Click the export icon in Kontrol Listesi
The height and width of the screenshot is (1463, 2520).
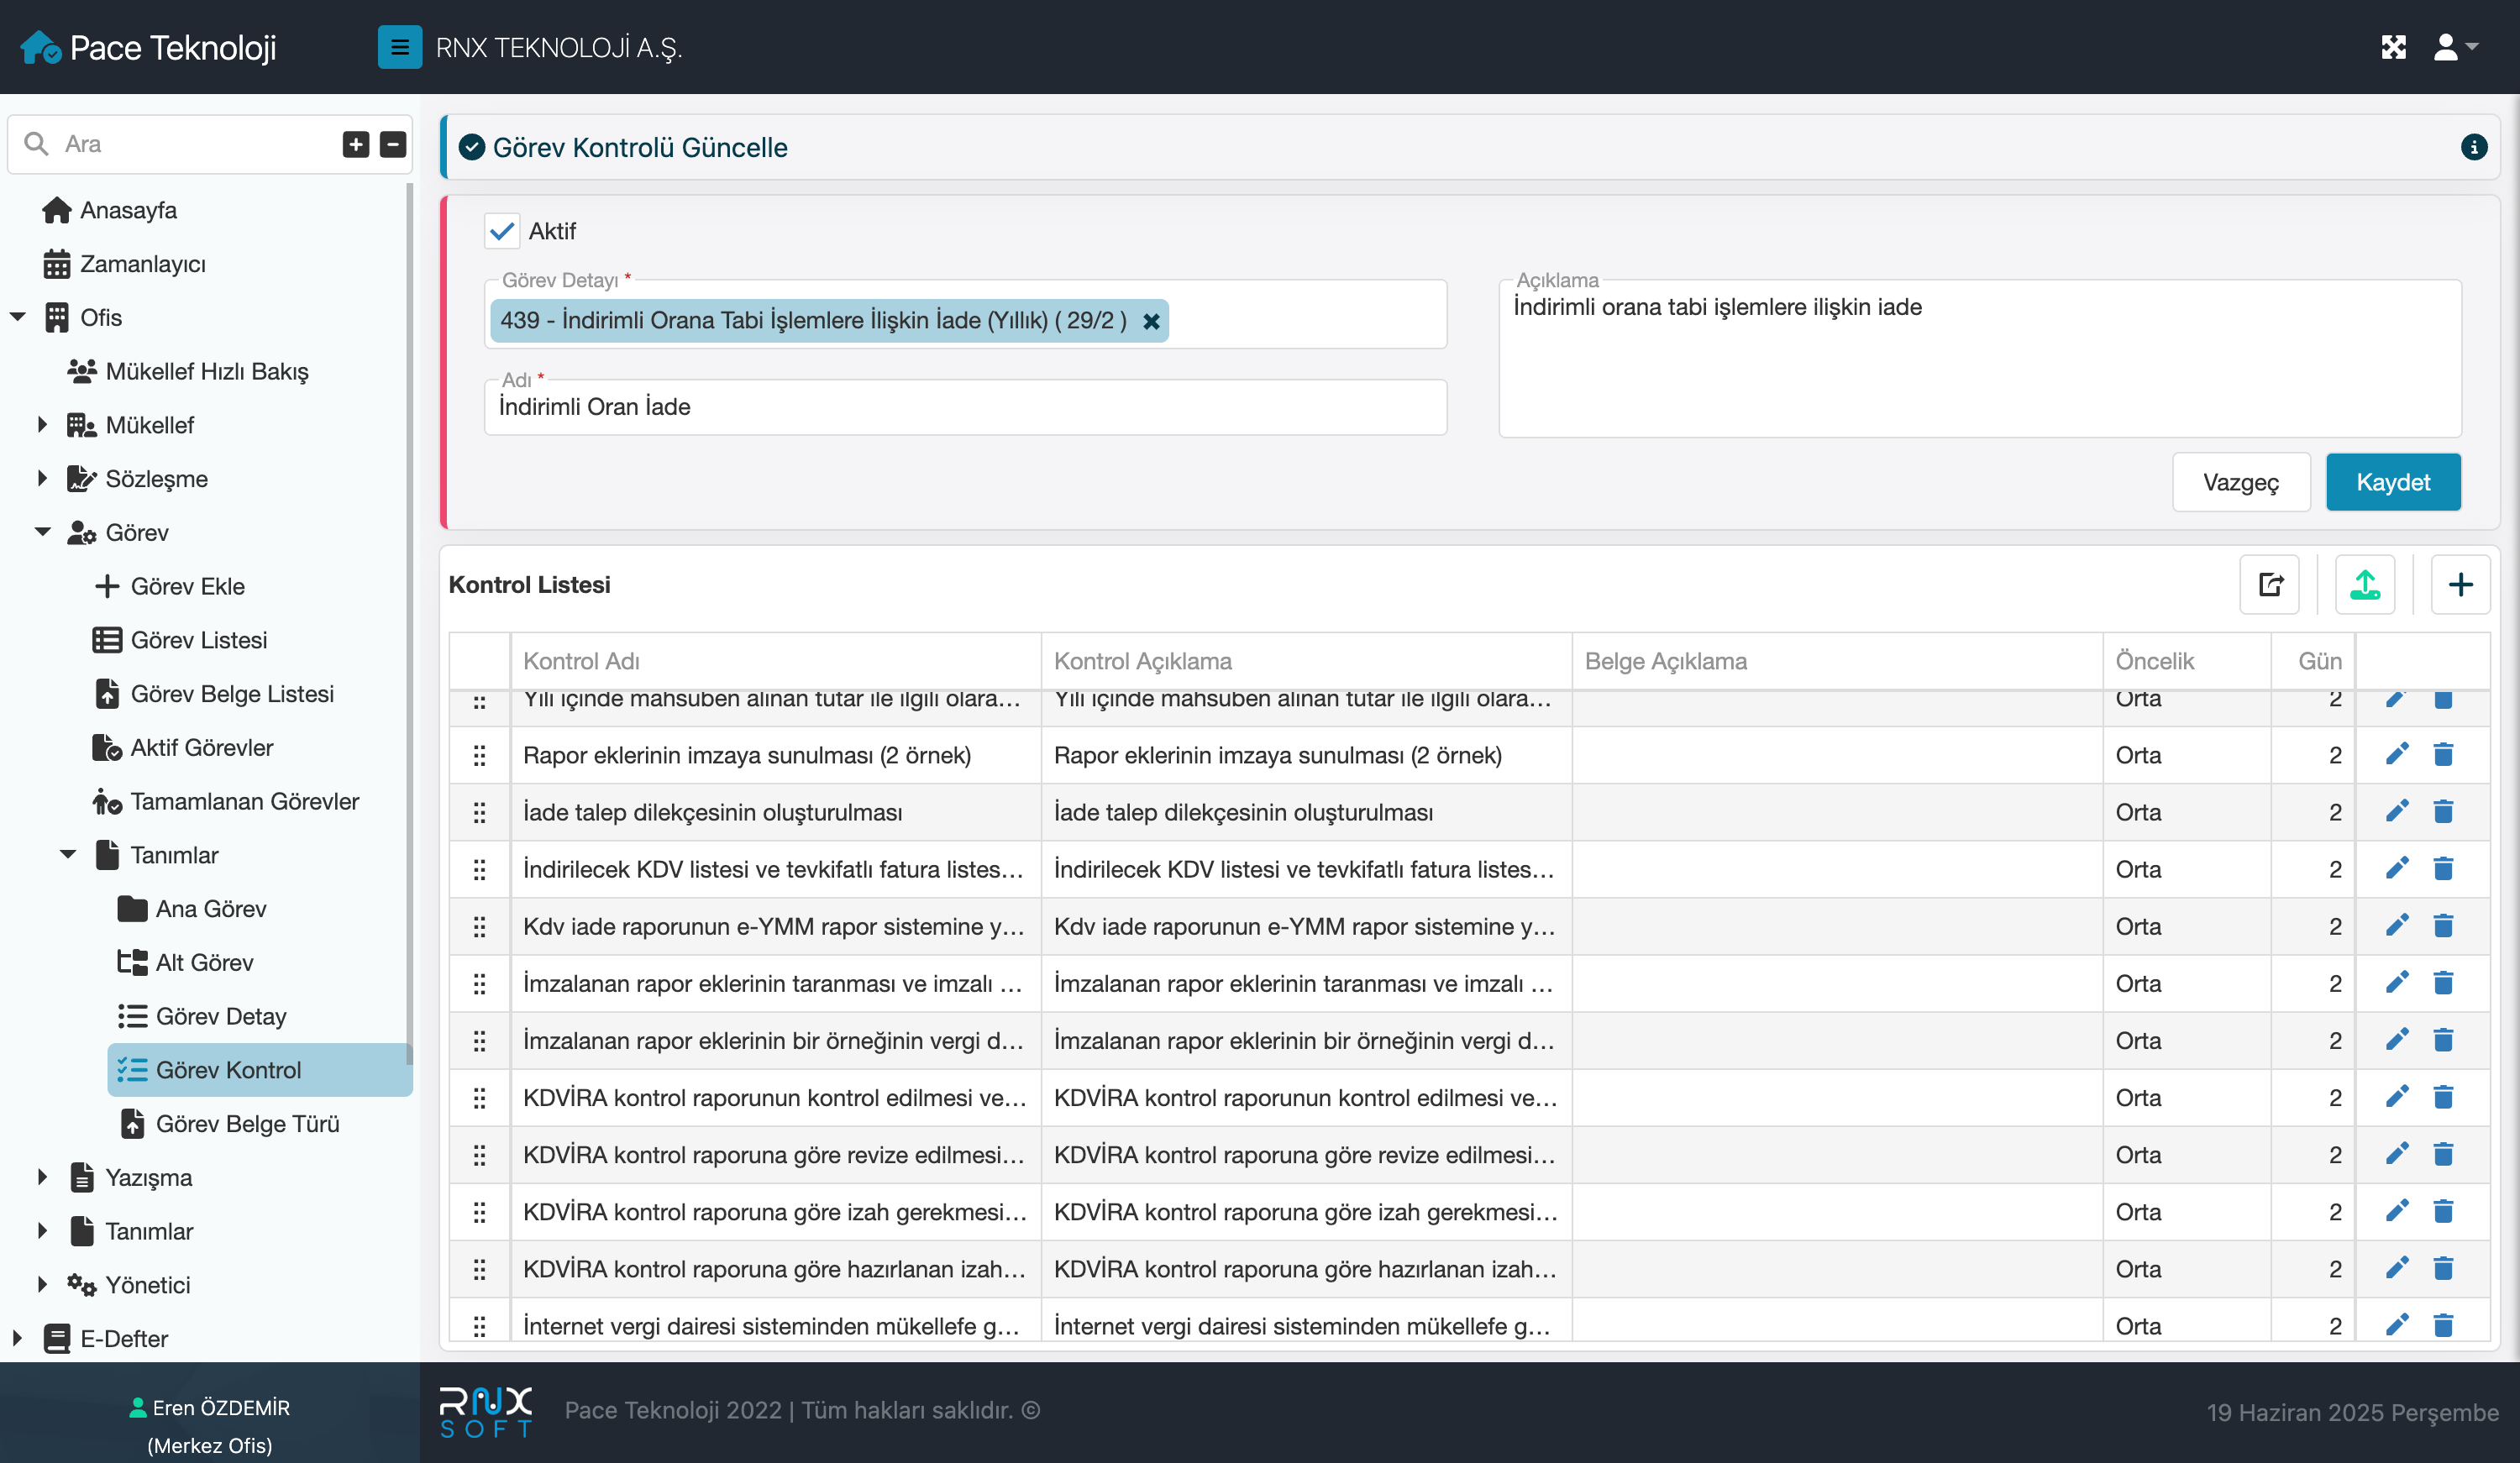point(2270,584)
